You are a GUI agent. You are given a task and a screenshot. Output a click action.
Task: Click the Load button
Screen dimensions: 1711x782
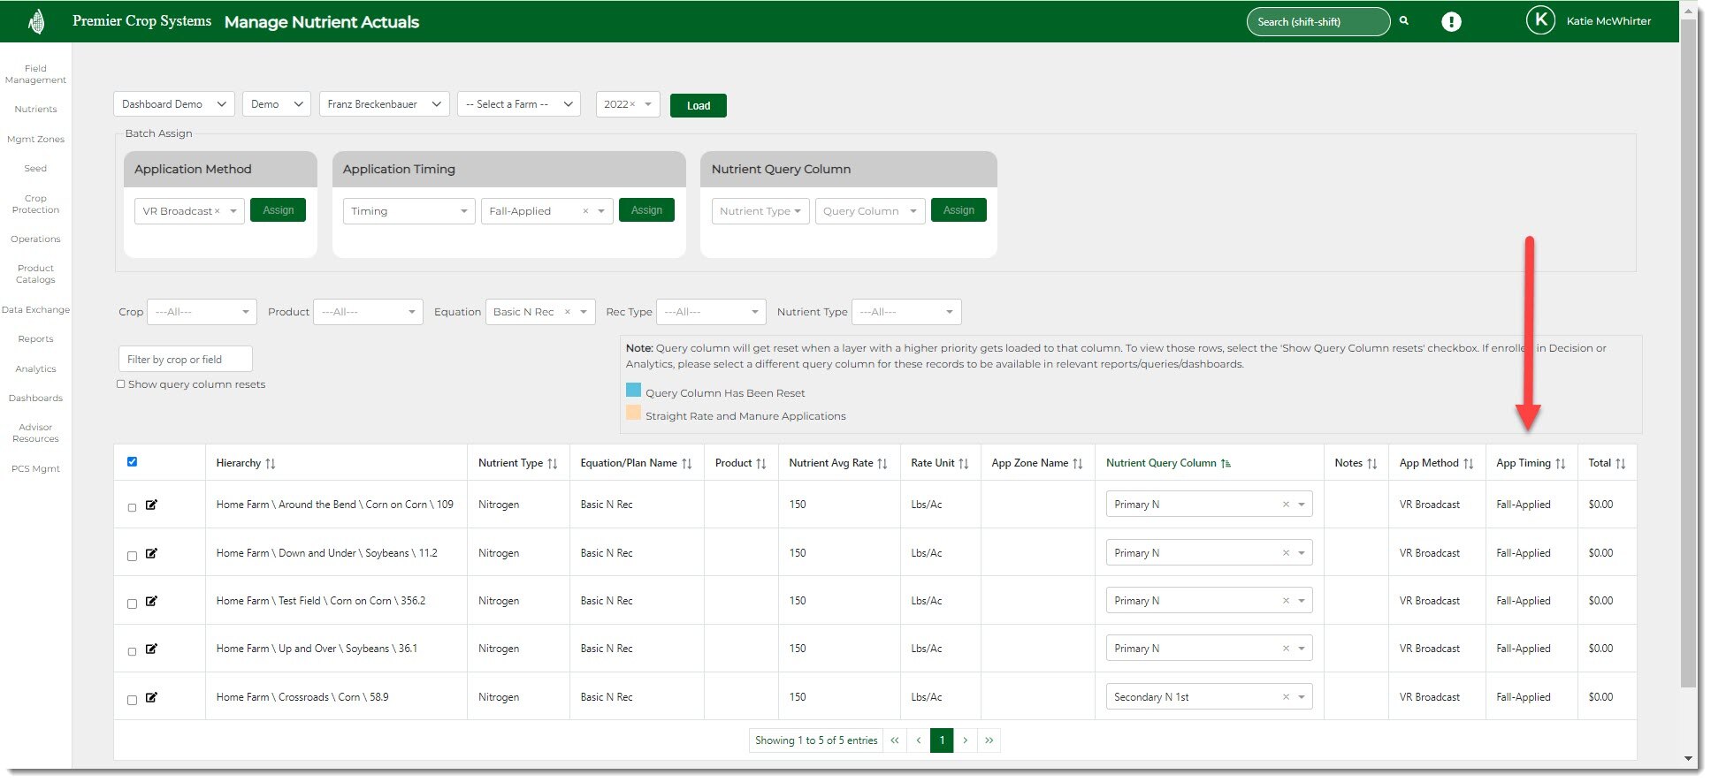[x=698, y=105]
